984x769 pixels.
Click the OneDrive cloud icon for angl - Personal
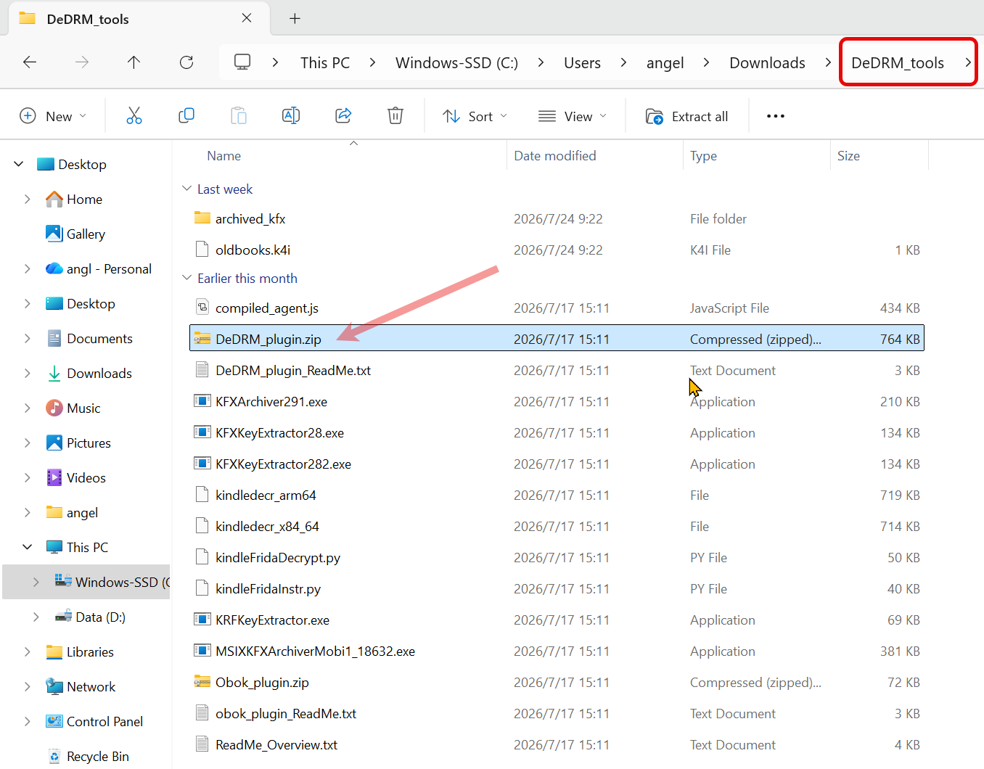(54, 268)
